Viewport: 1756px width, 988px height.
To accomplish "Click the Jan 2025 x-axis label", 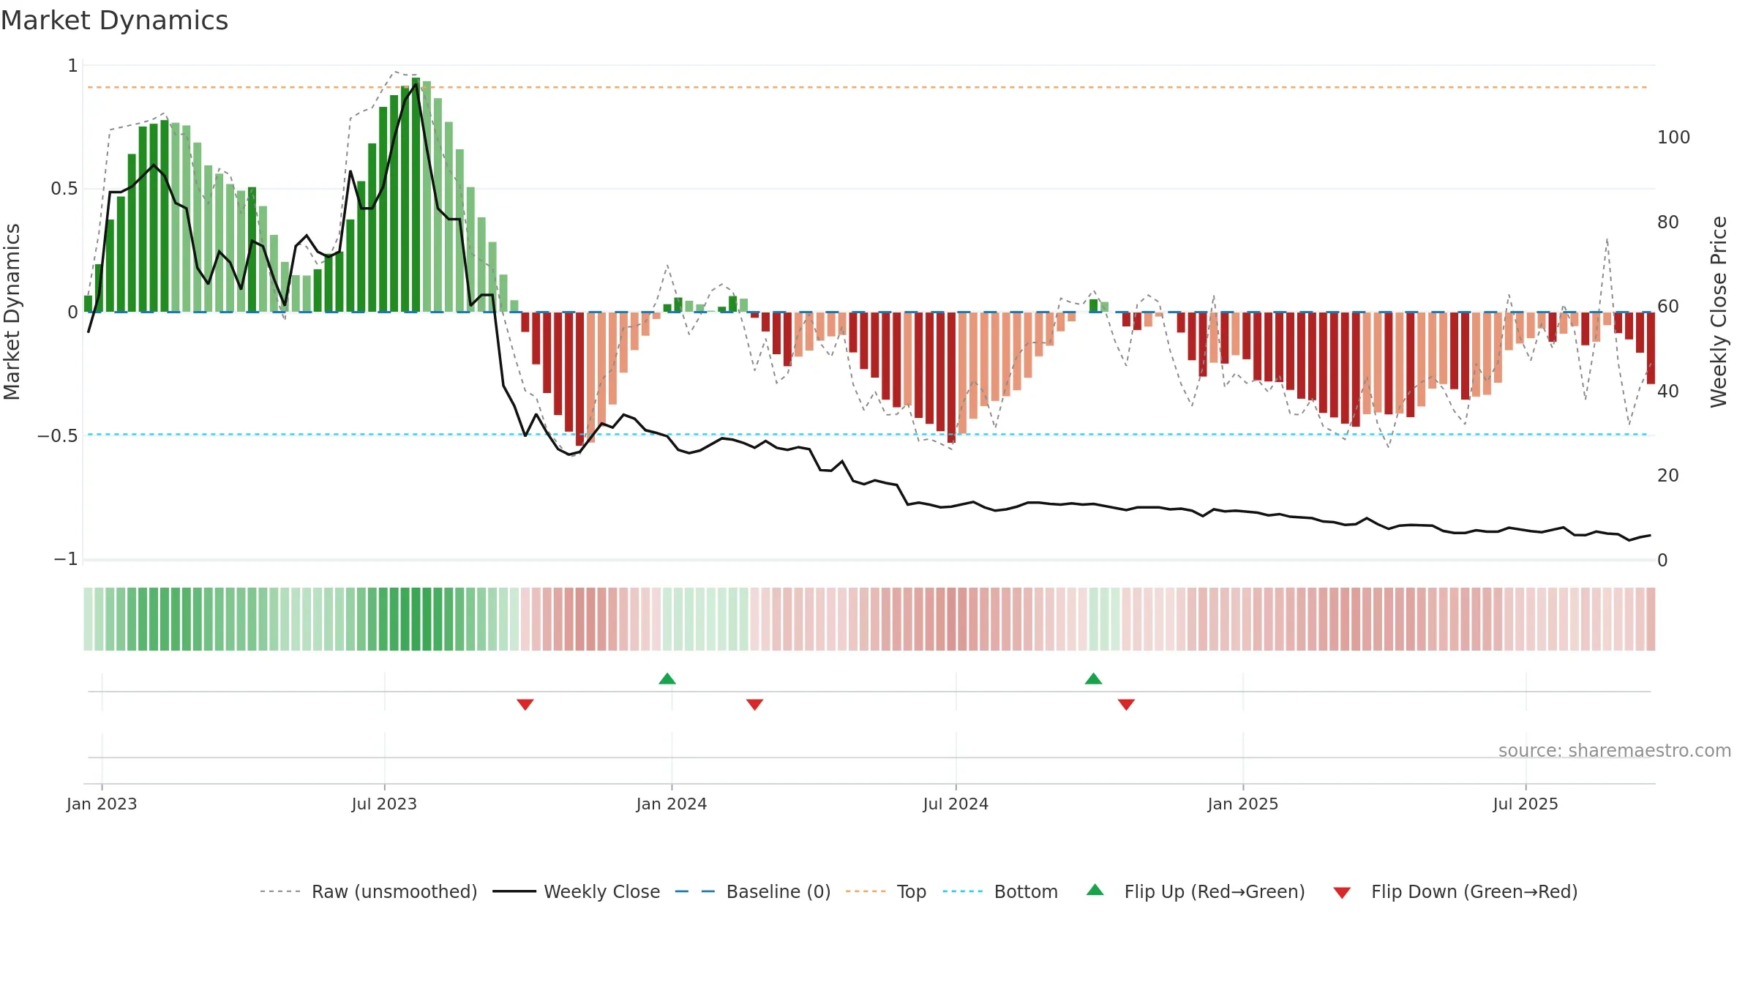I will tap(1243, 804).
